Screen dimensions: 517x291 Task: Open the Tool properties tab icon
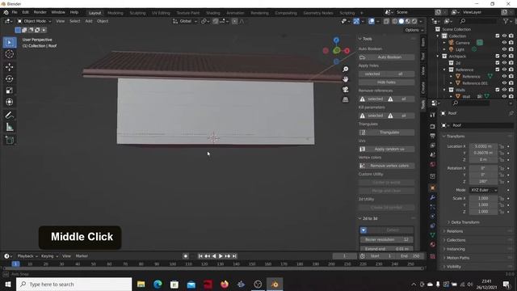pyautogui.click(x=433, y=115)
